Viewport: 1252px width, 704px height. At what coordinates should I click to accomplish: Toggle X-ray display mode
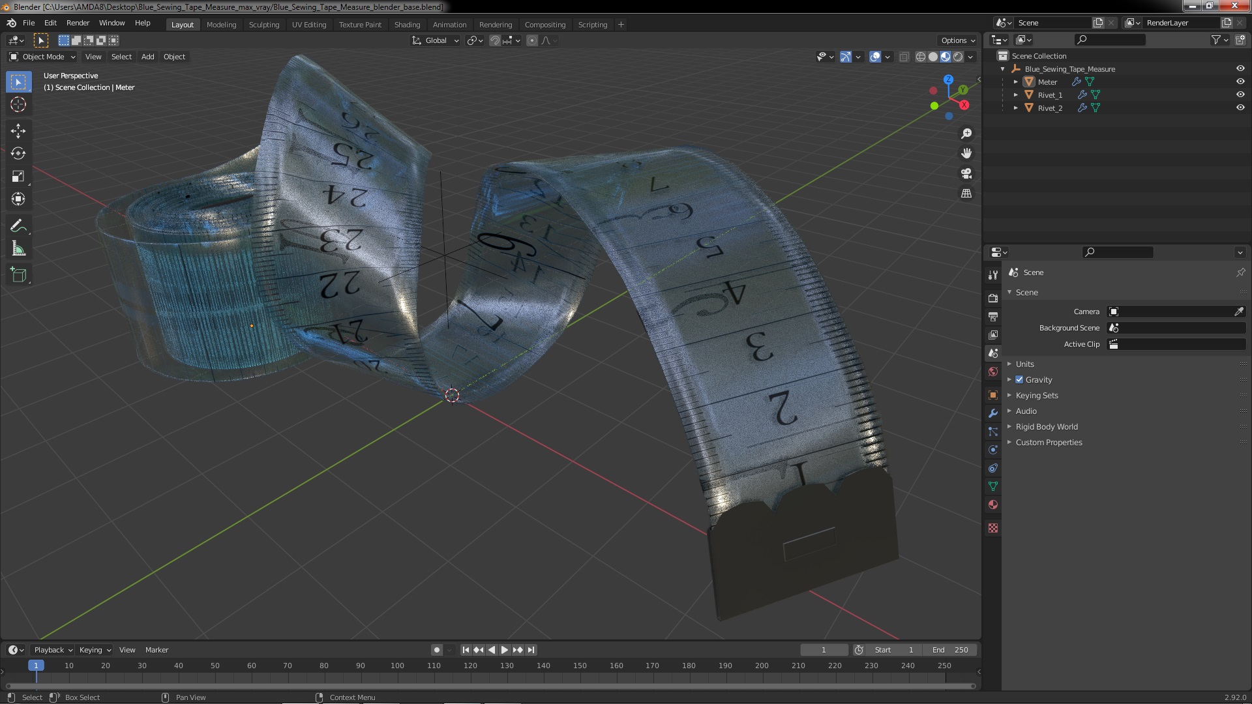click(x=904, y=57)
